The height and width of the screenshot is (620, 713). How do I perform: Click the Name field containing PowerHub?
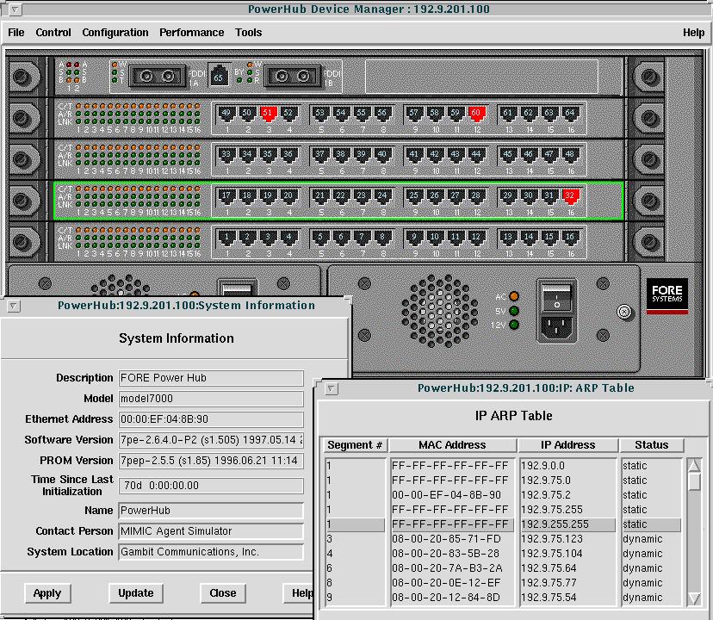pyautogui.click(x=211, y=511)
